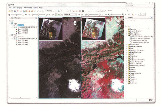Click the reset brightness refresh icon
The image size is (161, 107).
(29, 15)
